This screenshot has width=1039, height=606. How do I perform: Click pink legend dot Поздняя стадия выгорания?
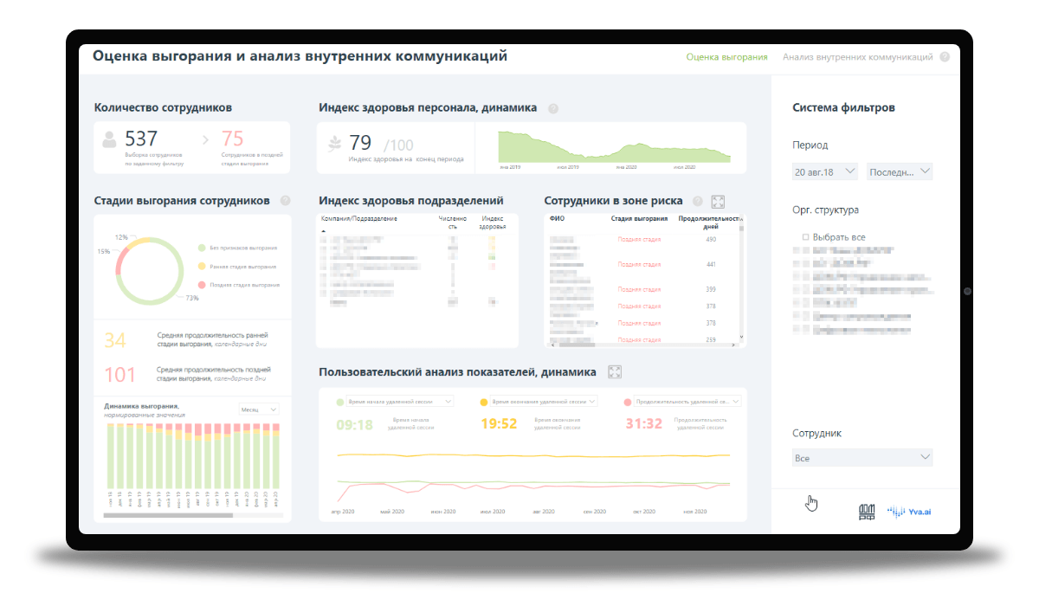tap(202, 285)
